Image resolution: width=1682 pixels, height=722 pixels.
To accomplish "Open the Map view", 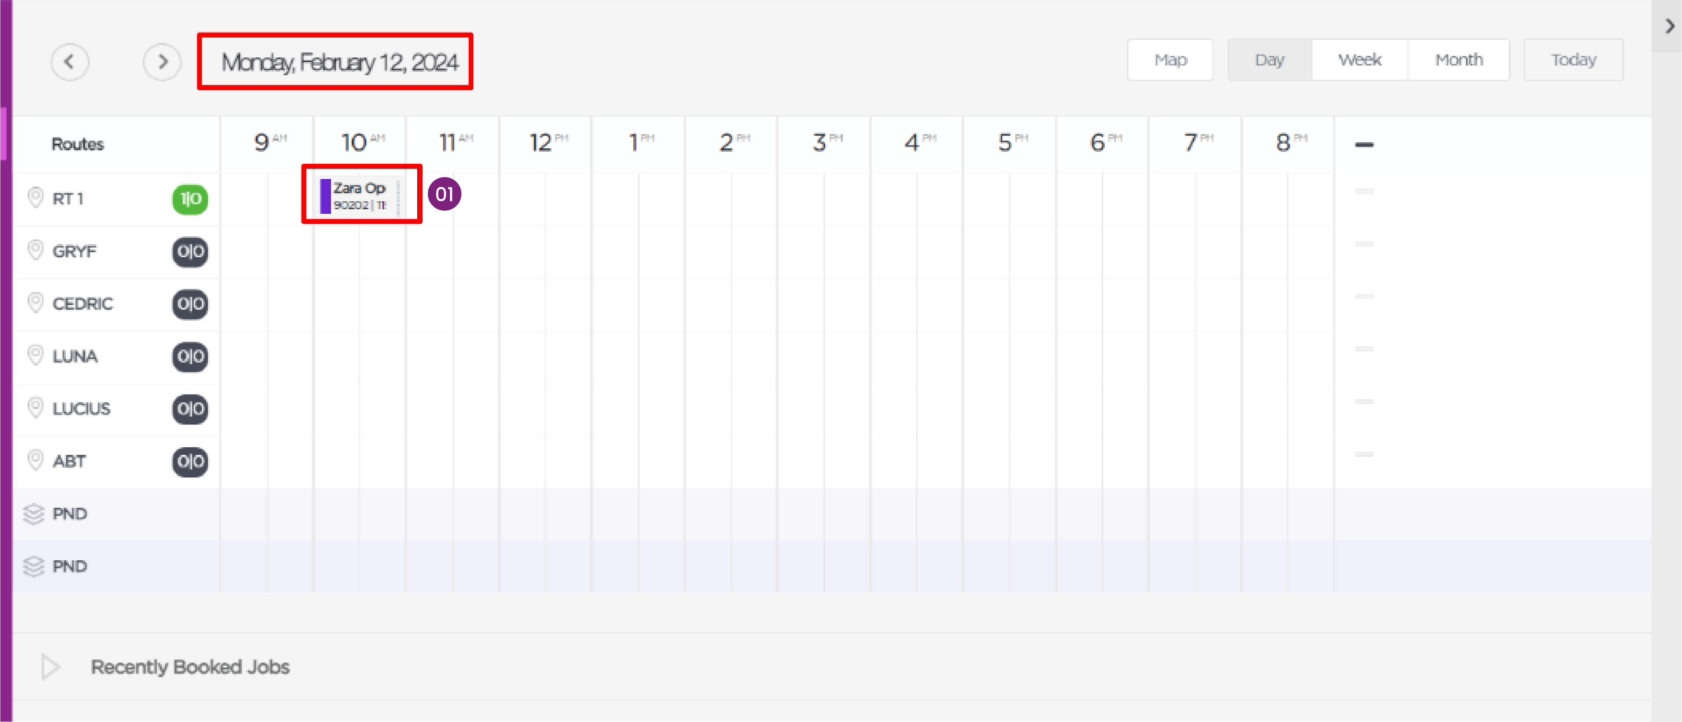I will [1170, 60].
